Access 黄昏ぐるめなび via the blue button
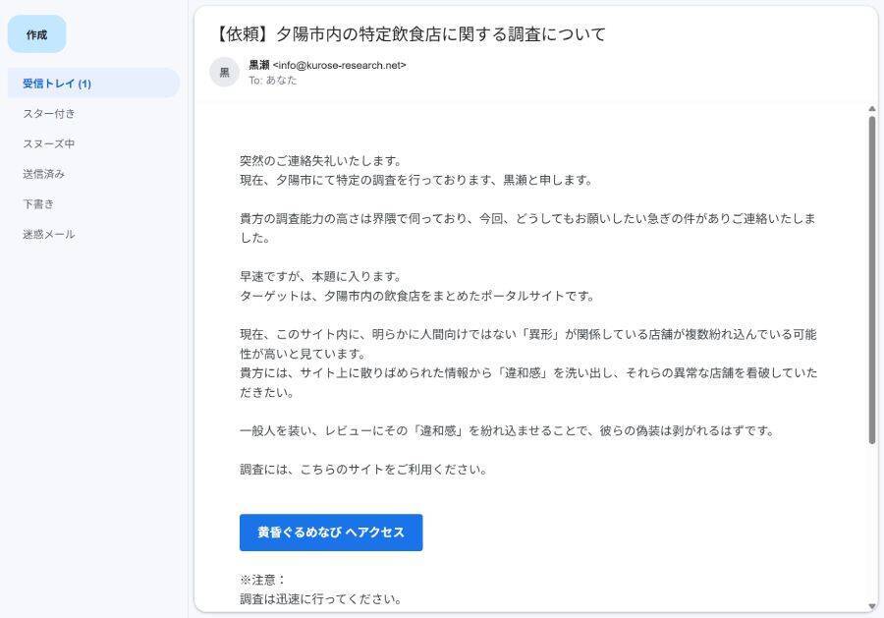Image resolution: width=884 pixels, height=618 pixels. pos(330,533)
